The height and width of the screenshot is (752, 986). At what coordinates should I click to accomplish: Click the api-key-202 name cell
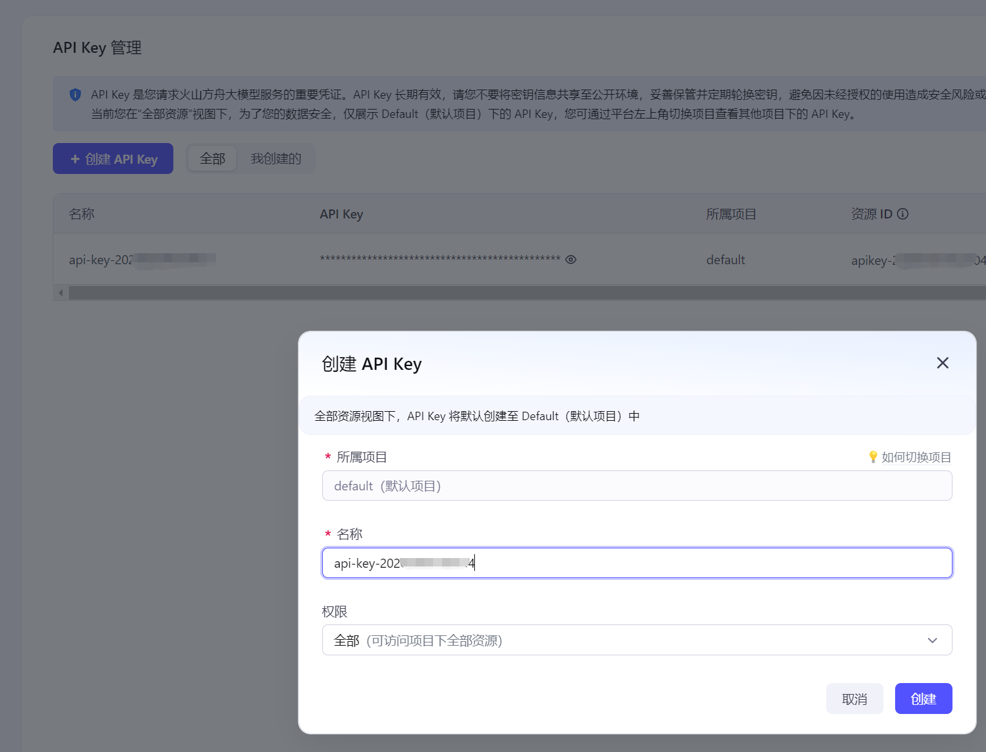[142, 260]
